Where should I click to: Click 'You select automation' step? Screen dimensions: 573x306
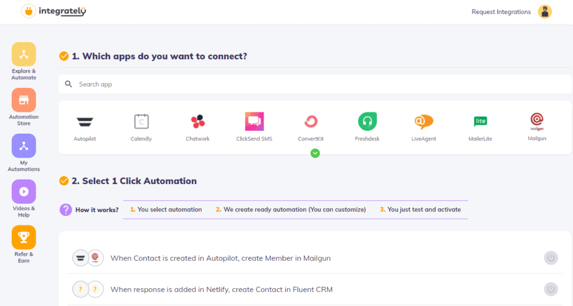pos(166,210)
